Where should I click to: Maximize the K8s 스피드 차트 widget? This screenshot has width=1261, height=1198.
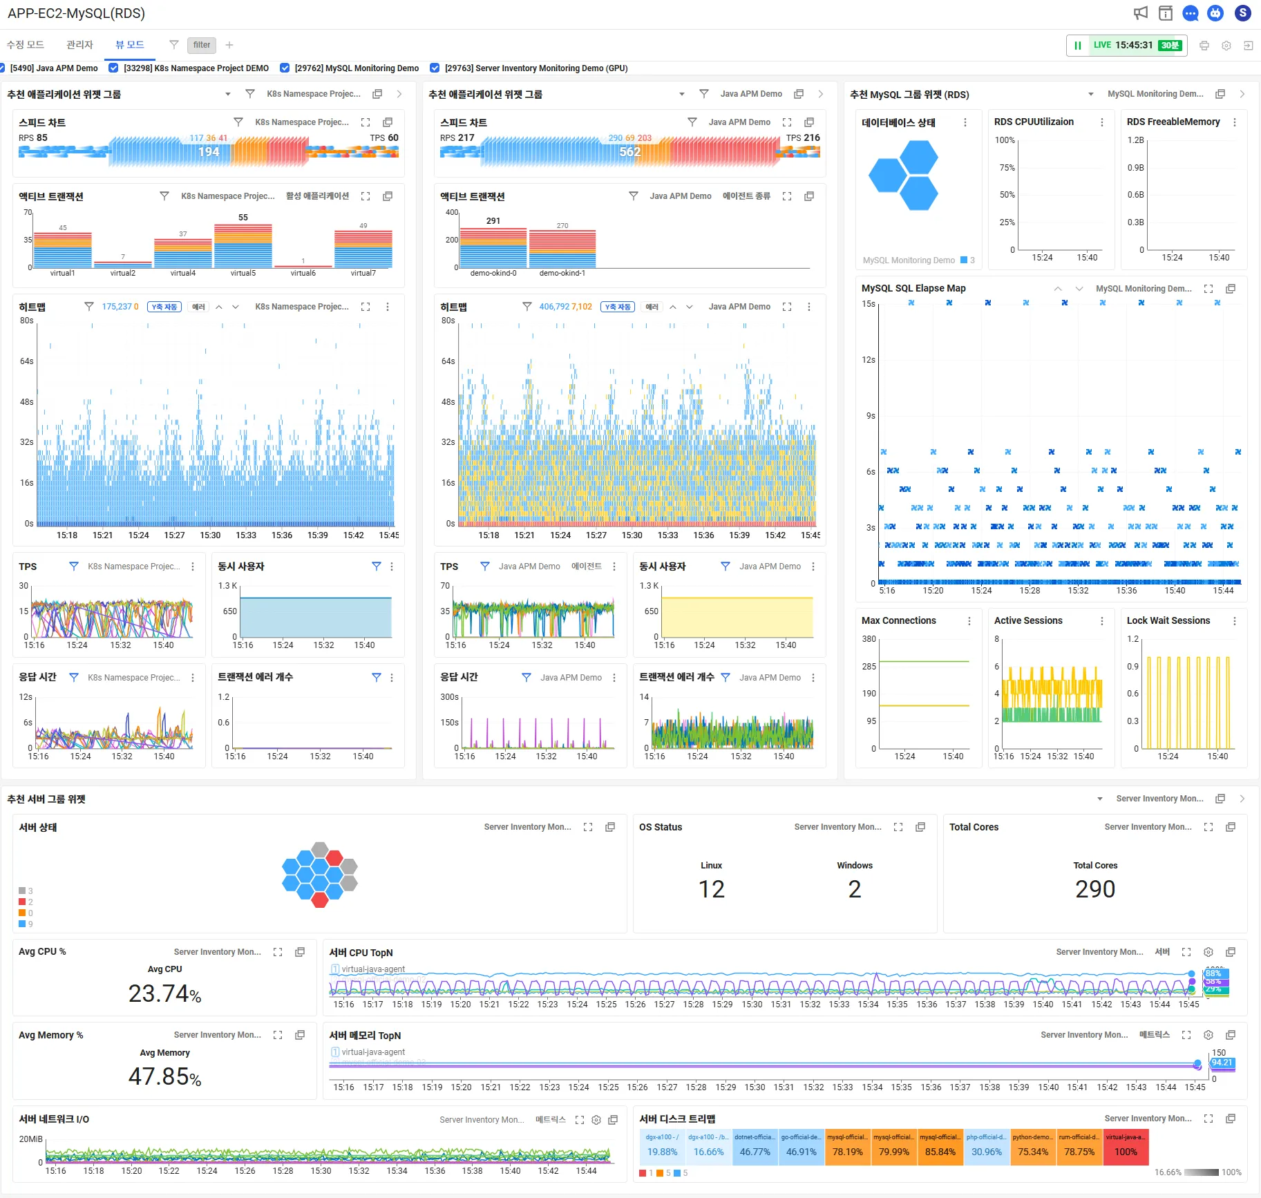click(x=366, y=122)
